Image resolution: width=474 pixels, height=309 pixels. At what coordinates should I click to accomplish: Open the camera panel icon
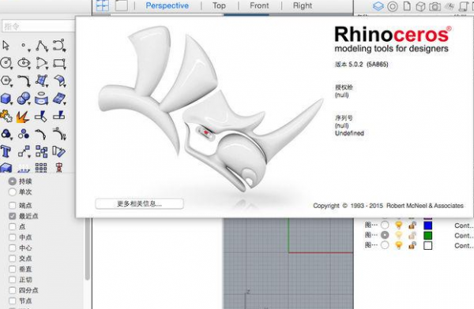click(434, 6)
